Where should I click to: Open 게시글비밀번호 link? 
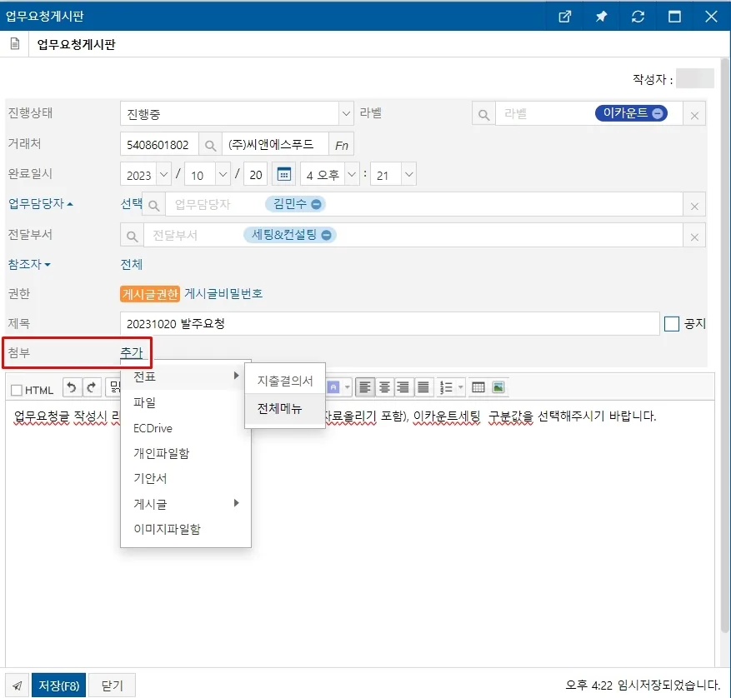[x=223, y=293]
